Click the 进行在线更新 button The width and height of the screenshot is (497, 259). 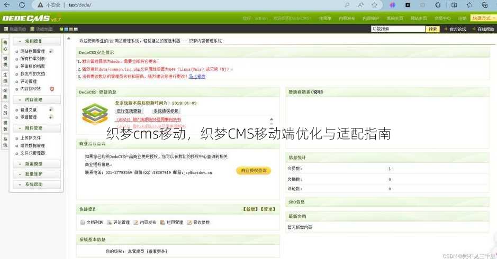coord(129,111)
